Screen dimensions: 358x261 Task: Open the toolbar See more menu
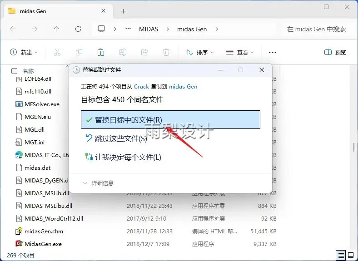click(273, 53)
